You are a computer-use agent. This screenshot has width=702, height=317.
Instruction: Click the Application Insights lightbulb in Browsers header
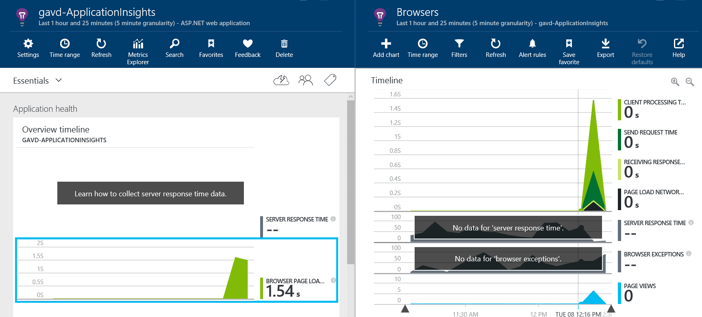(x=380, y=17)
